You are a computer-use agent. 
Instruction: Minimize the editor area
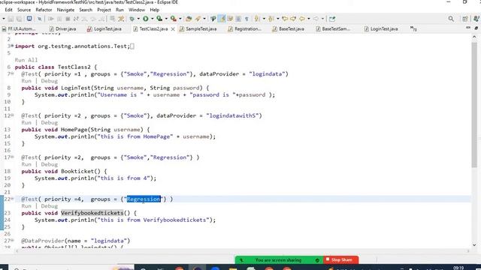pos(468,28)
